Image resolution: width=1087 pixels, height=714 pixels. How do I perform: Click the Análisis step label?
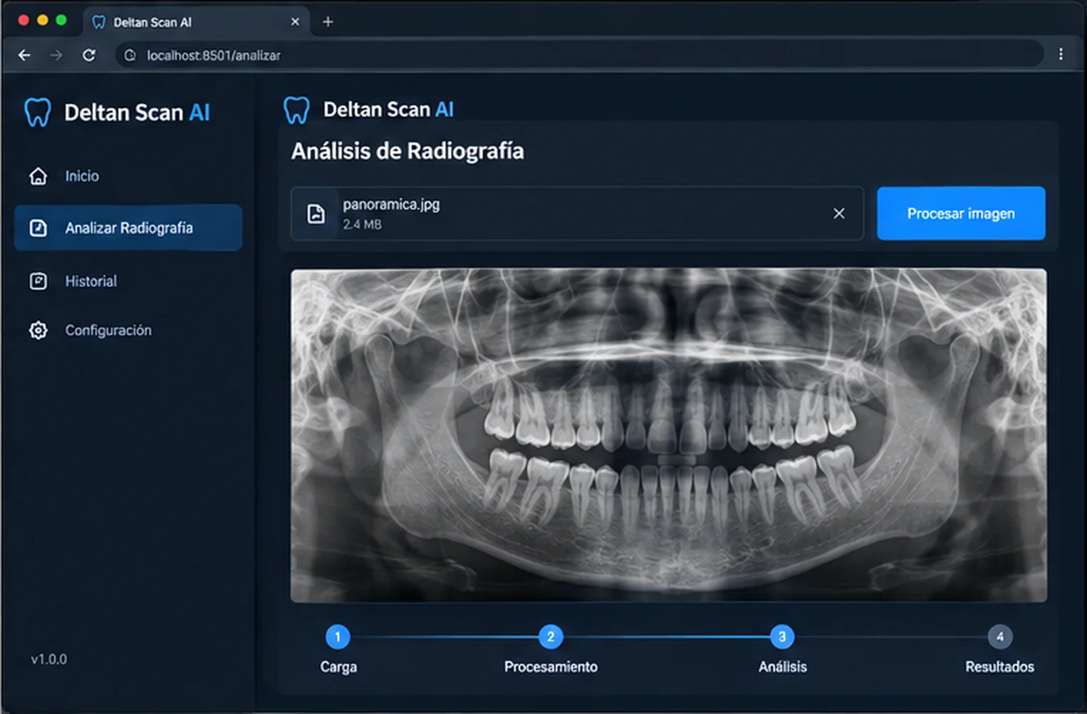[x=782, y=667]
